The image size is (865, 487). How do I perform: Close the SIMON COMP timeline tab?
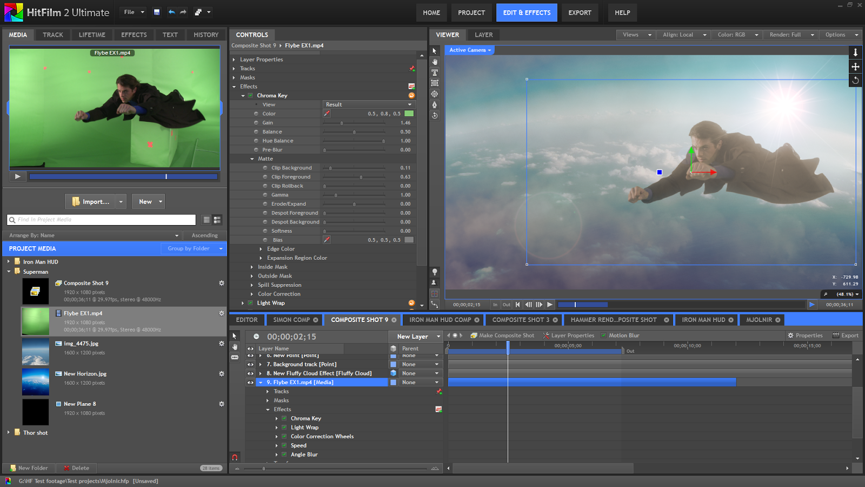[316, 320]
